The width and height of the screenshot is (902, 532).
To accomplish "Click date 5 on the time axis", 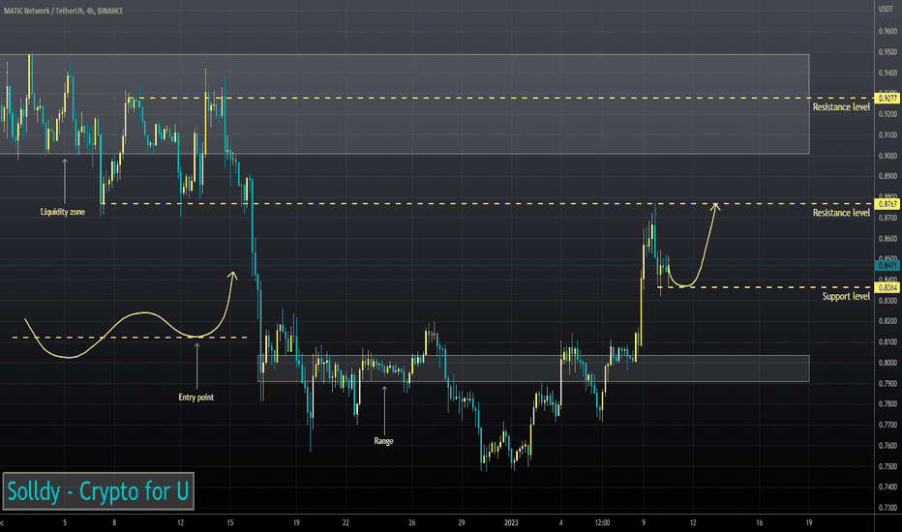I will 65,522.
